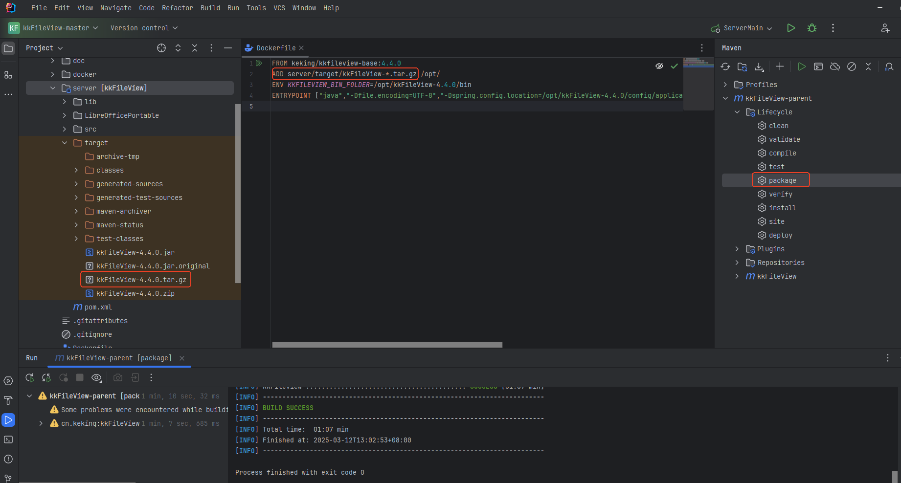This screenshot has width=901, height=483.
Task: Click the run gutter icon on line 1
Action: [x=259, y=63]
